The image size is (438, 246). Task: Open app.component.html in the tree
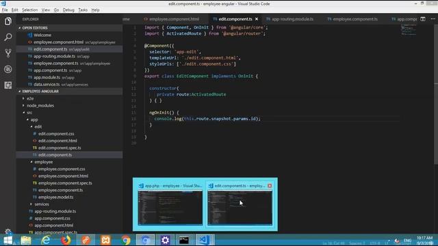(53, 225)
